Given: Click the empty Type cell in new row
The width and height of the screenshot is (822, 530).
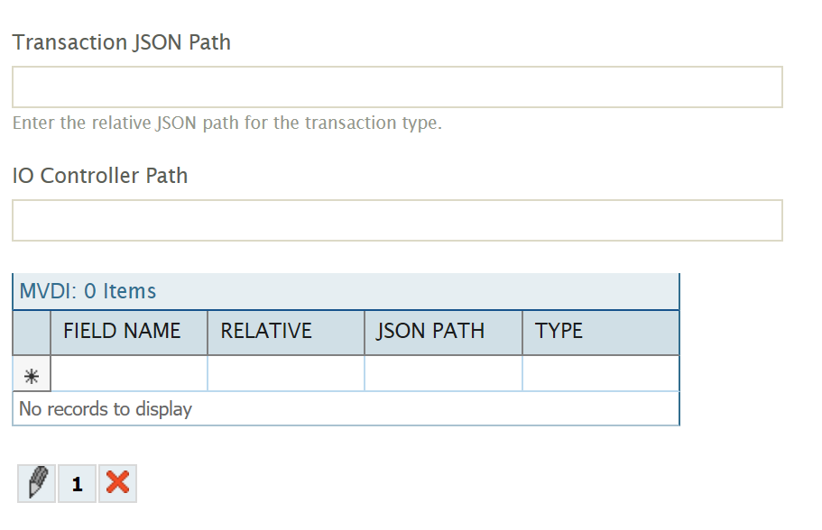Looking at the screenshot, I should point(600,374).
